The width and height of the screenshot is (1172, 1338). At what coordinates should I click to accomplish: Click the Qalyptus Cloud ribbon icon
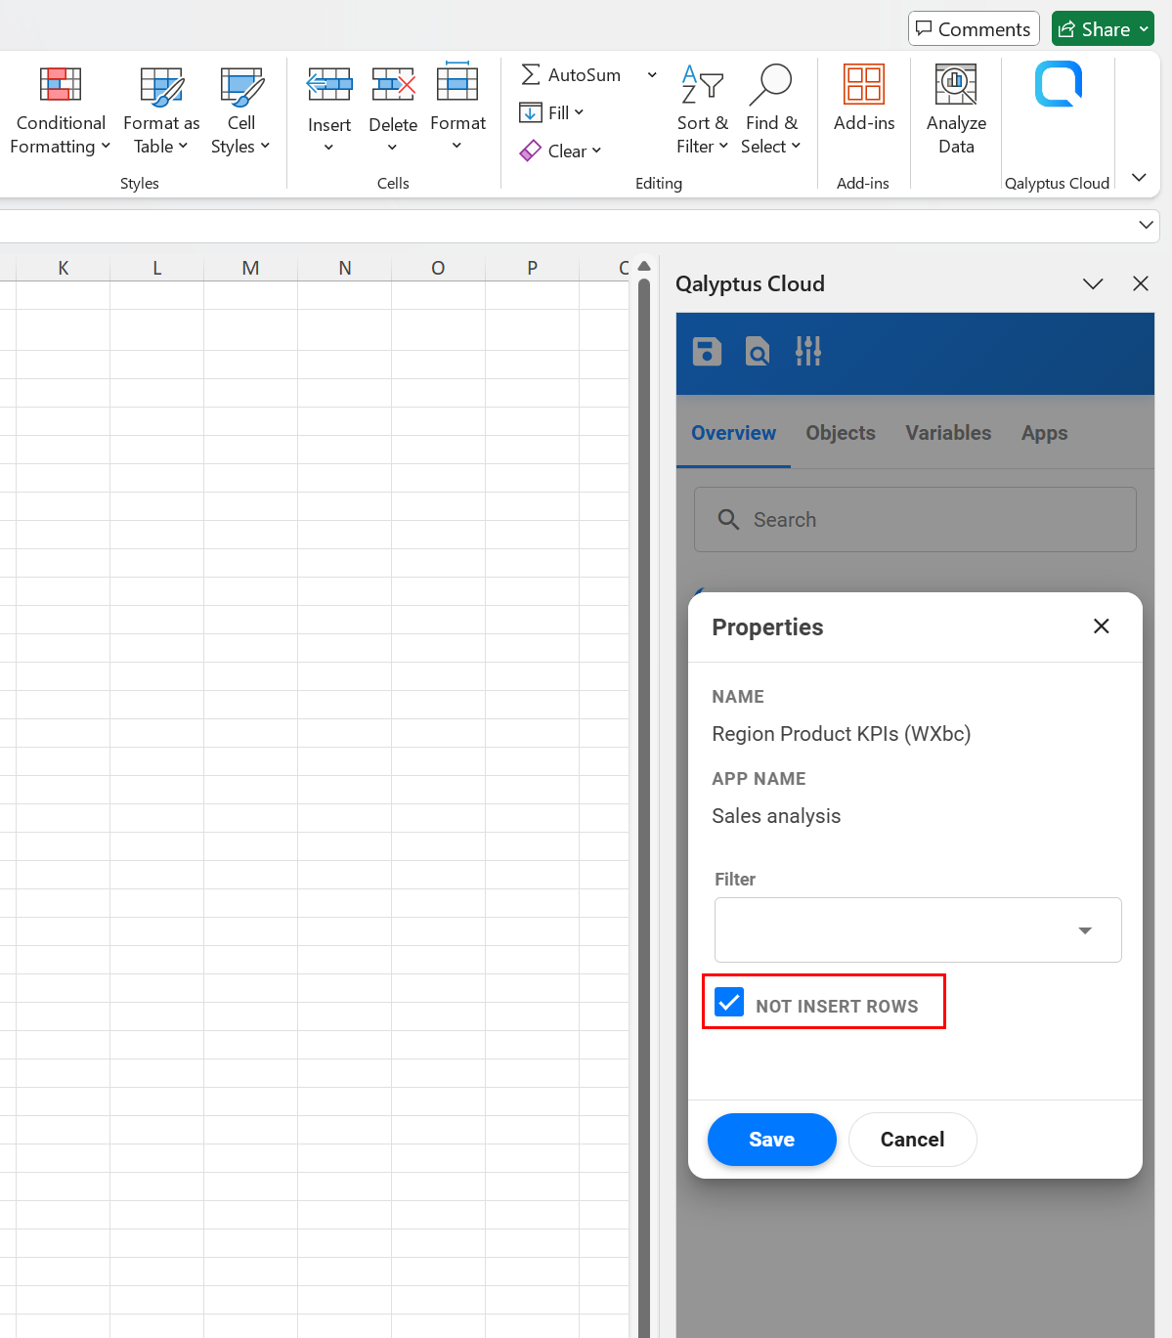click(1058, 85)
